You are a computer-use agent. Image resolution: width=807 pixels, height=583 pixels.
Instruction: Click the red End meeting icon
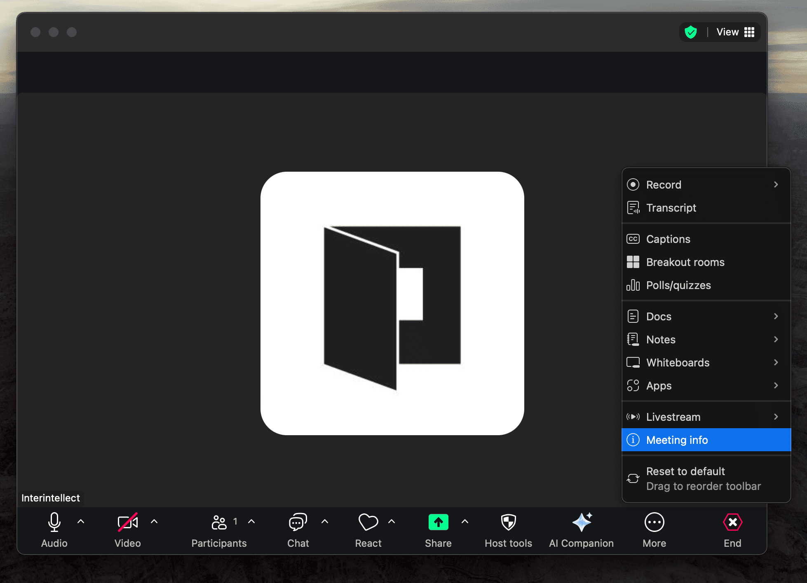[x=732, y=522]
